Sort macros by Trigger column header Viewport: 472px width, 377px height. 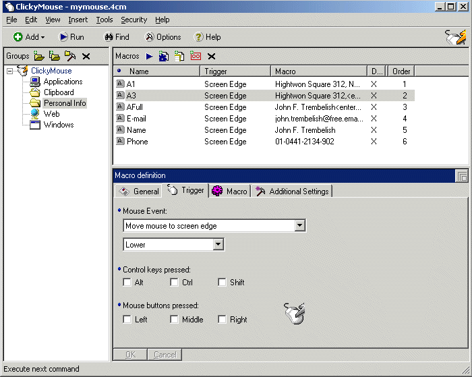tap(235, 71)
